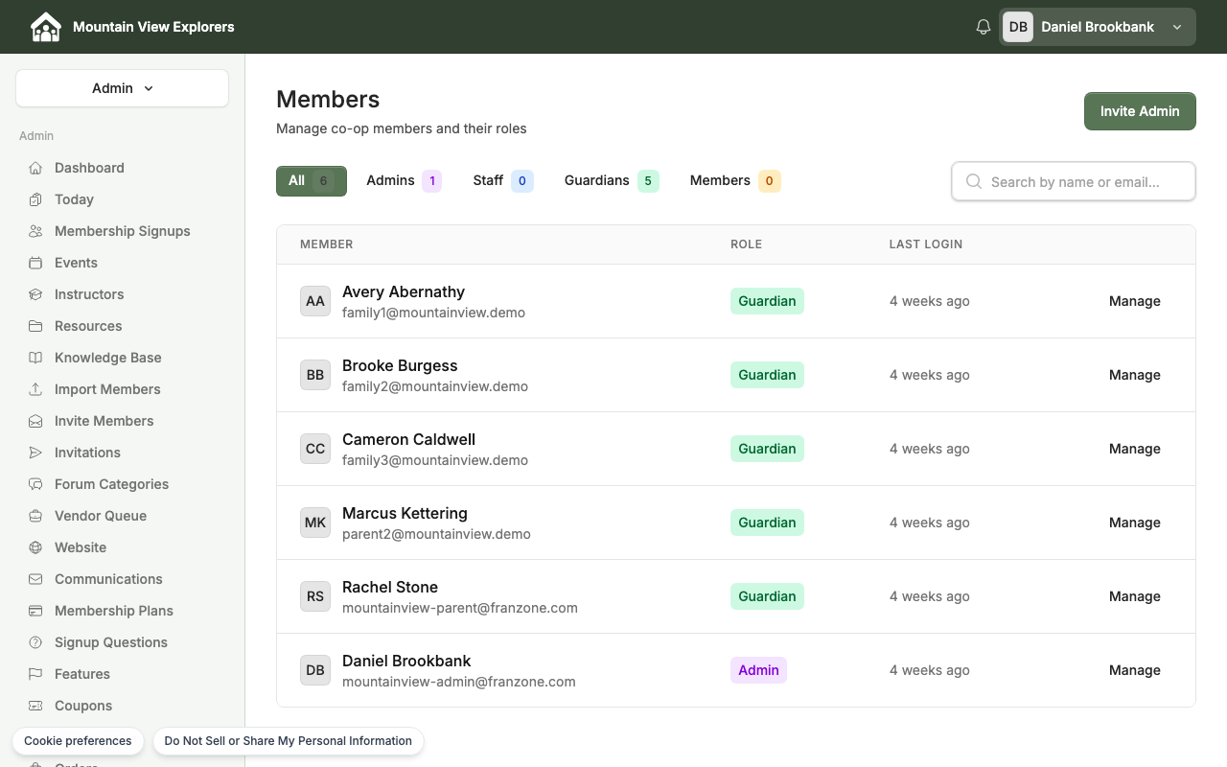
Task: Click the Coupons ticket icon
Action: point(35,706)
